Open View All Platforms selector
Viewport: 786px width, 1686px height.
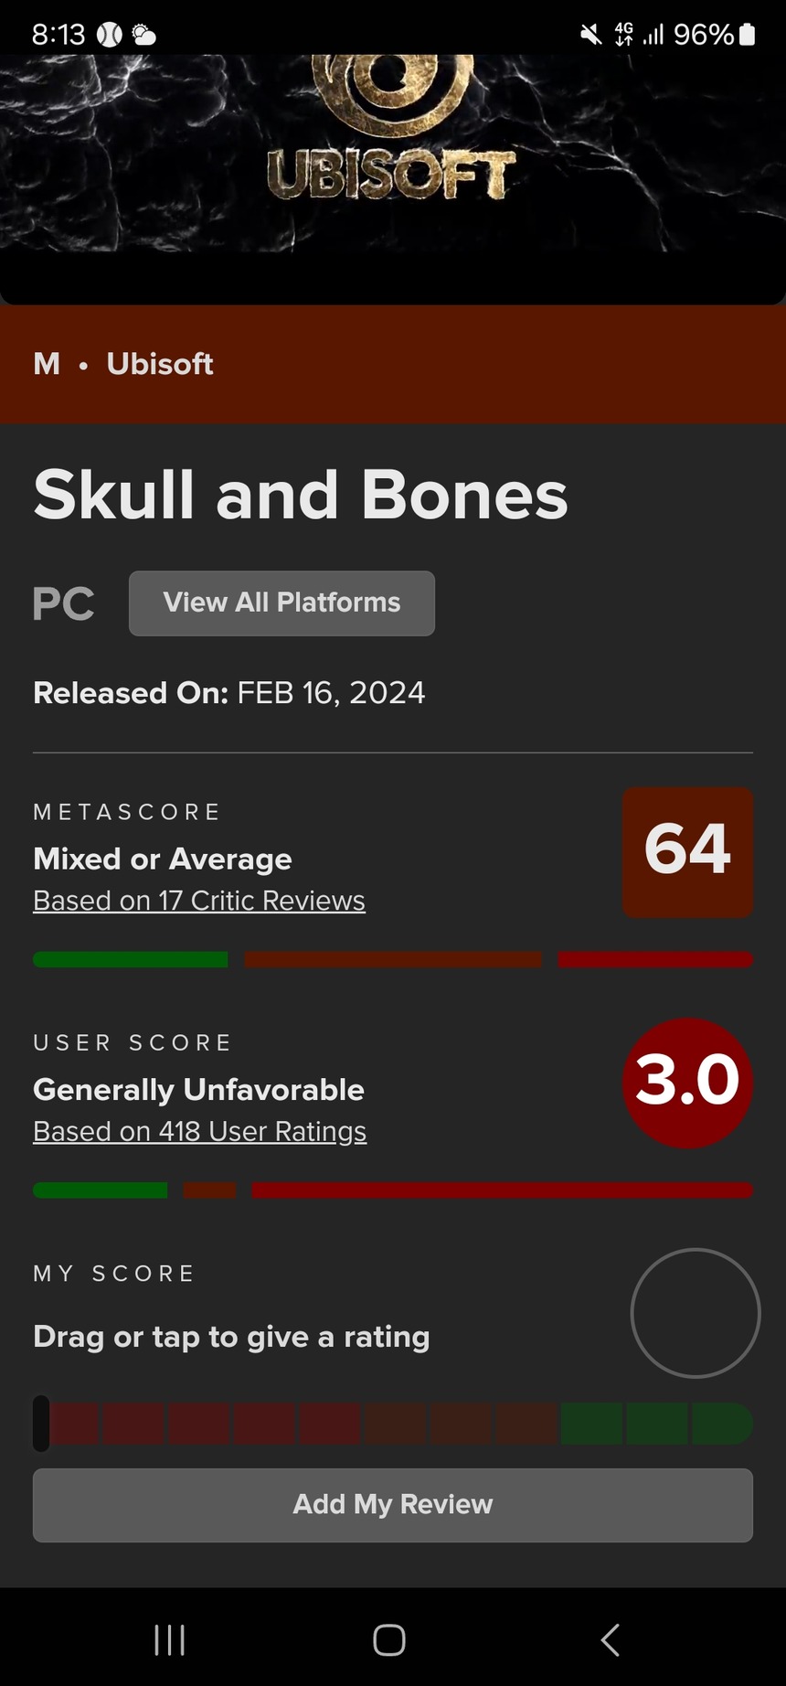point(281,603)
